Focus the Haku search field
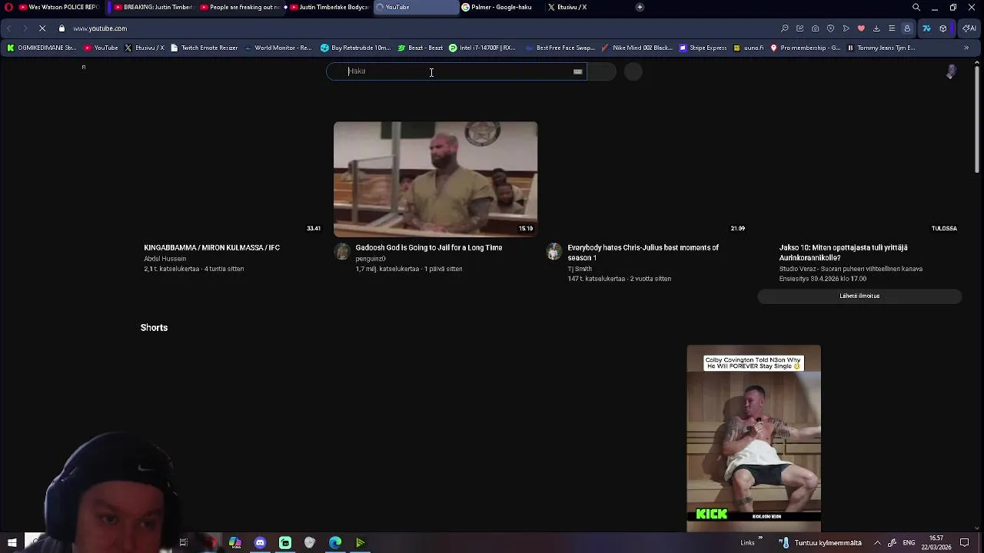Image resolution: width=984 pixels, height=553 pixels. coord(457,71)
